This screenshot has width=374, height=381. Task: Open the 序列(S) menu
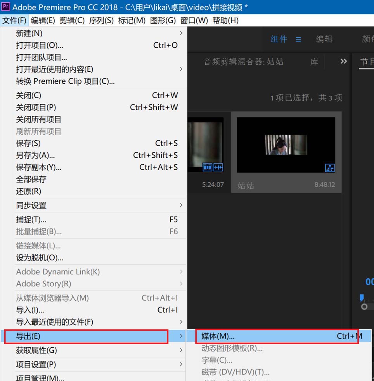click(x=101, y=21)
